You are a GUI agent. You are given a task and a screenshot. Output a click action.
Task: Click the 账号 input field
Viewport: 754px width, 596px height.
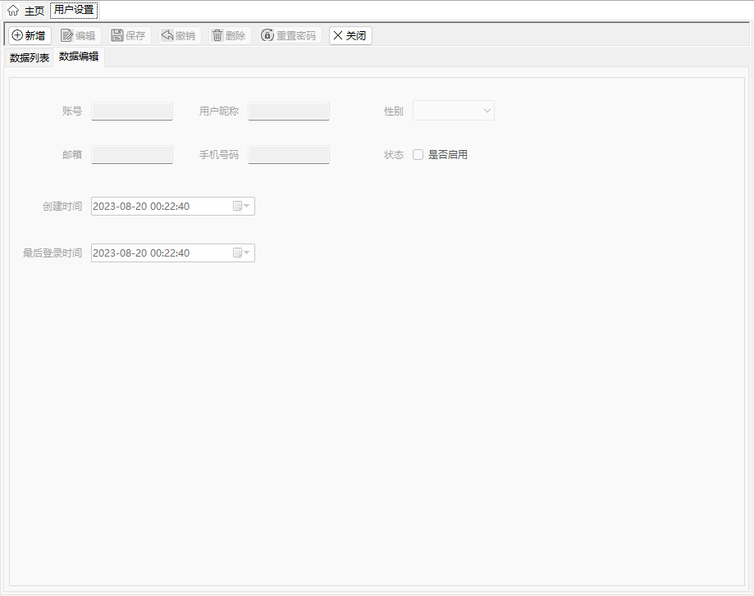132,111
